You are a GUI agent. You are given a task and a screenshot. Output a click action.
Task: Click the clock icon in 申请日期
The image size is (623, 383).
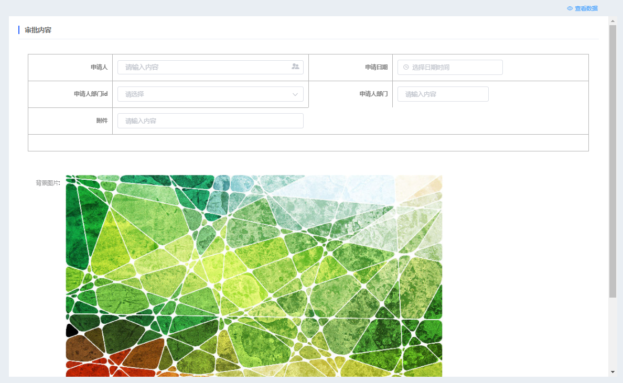[406, 67]
